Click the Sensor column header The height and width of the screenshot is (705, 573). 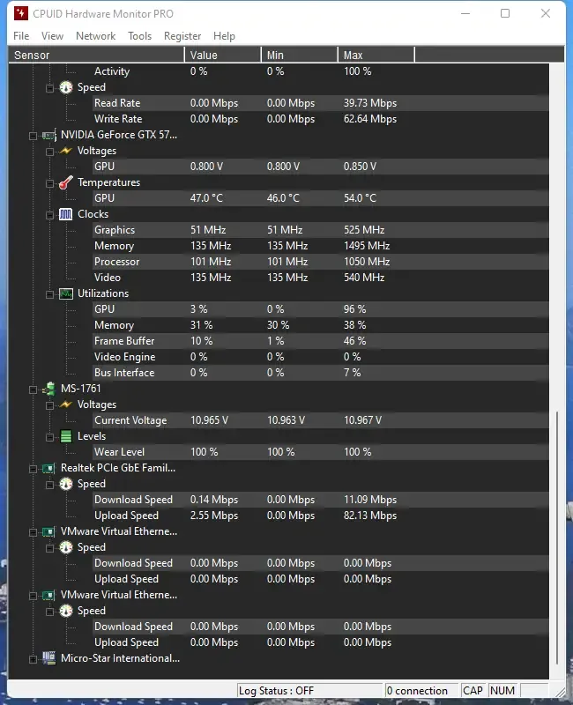pos(96,55)
